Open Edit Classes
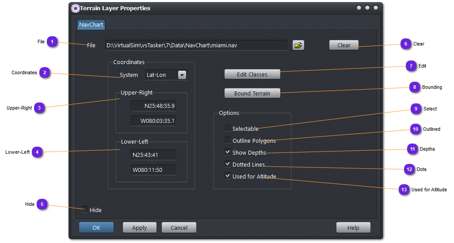 pos(252,74)
